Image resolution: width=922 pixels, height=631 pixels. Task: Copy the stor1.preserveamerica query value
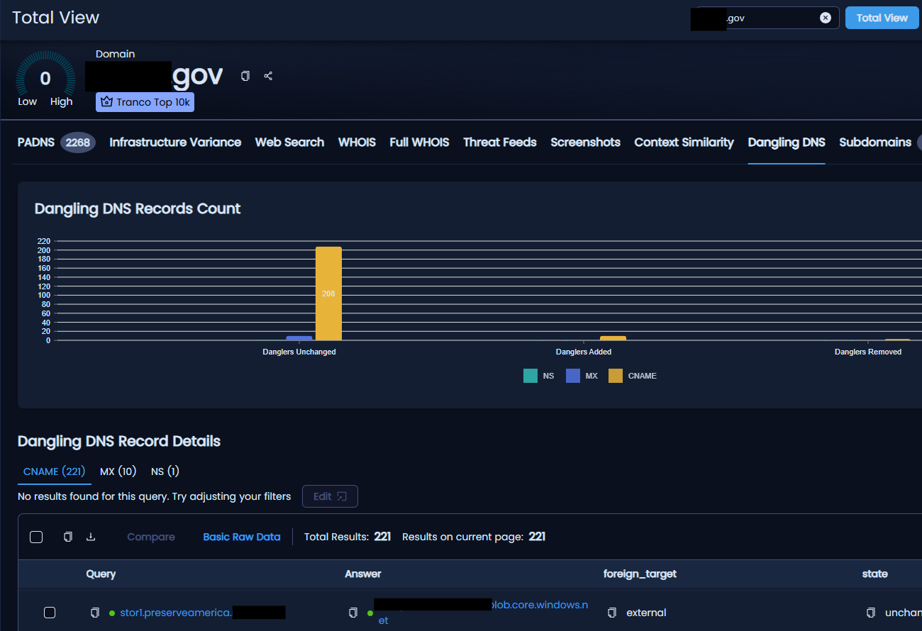95,613
